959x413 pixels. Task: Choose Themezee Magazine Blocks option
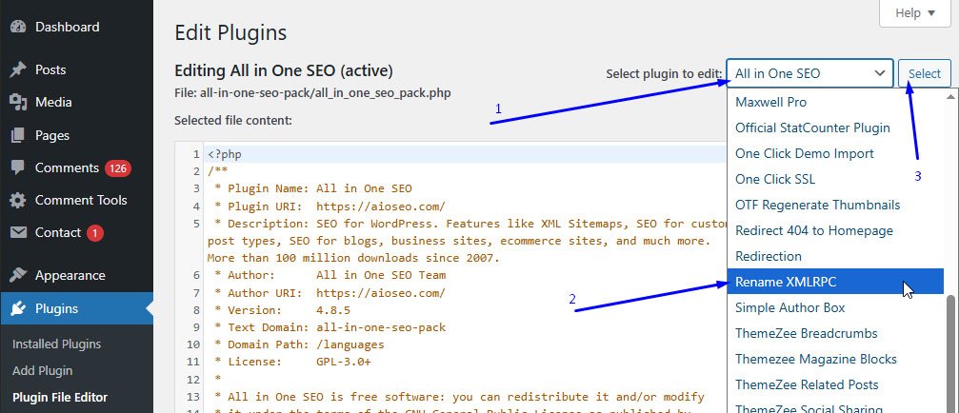point(835,359)
